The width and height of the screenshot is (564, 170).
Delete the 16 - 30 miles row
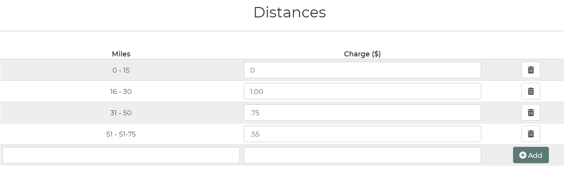(530, 92)
